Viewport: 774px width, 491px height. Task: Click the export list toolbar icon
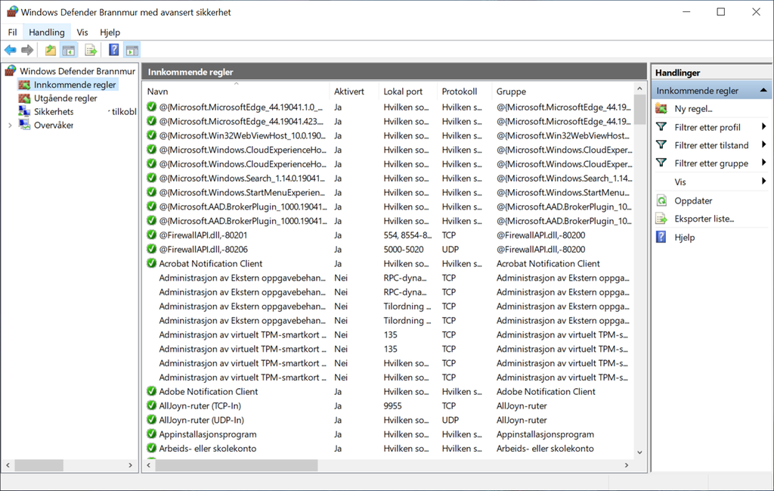pyautogui.click(x=89, y=50)
